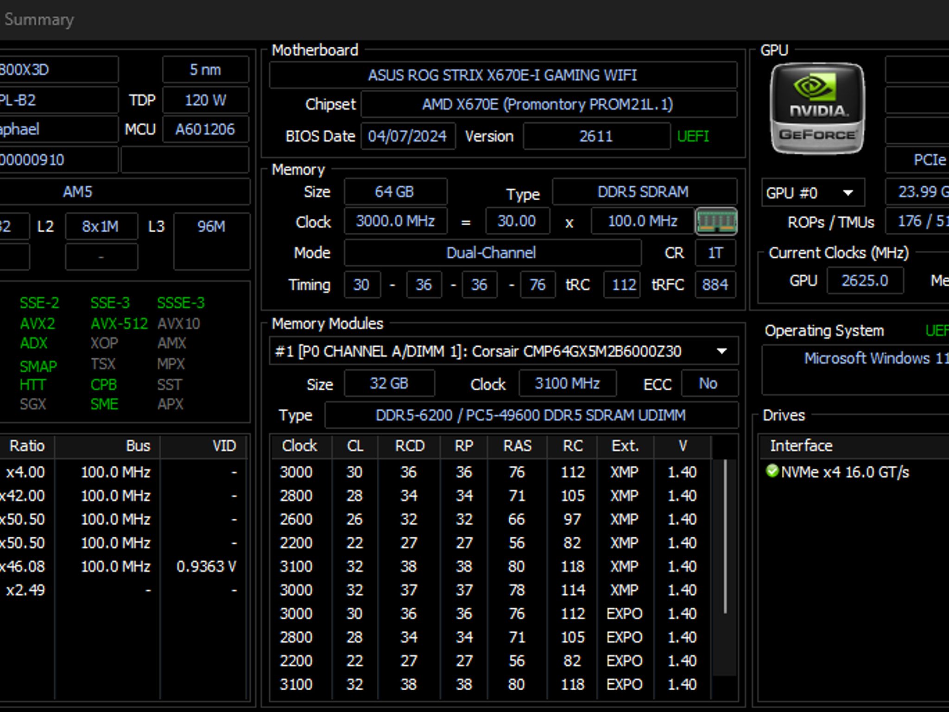Click module size 32 GB field
Image resolution: width=949 pixels, height=712 pixels.
(389, 383)
